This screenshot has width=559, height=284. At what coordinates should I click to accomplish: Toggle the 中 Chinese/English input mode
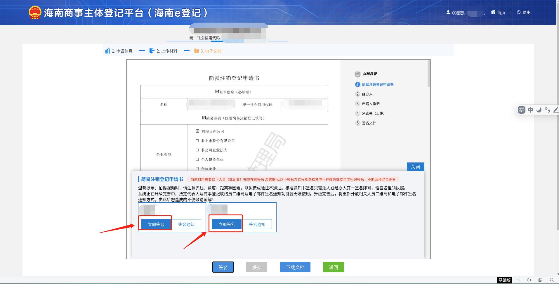[530, 110]
